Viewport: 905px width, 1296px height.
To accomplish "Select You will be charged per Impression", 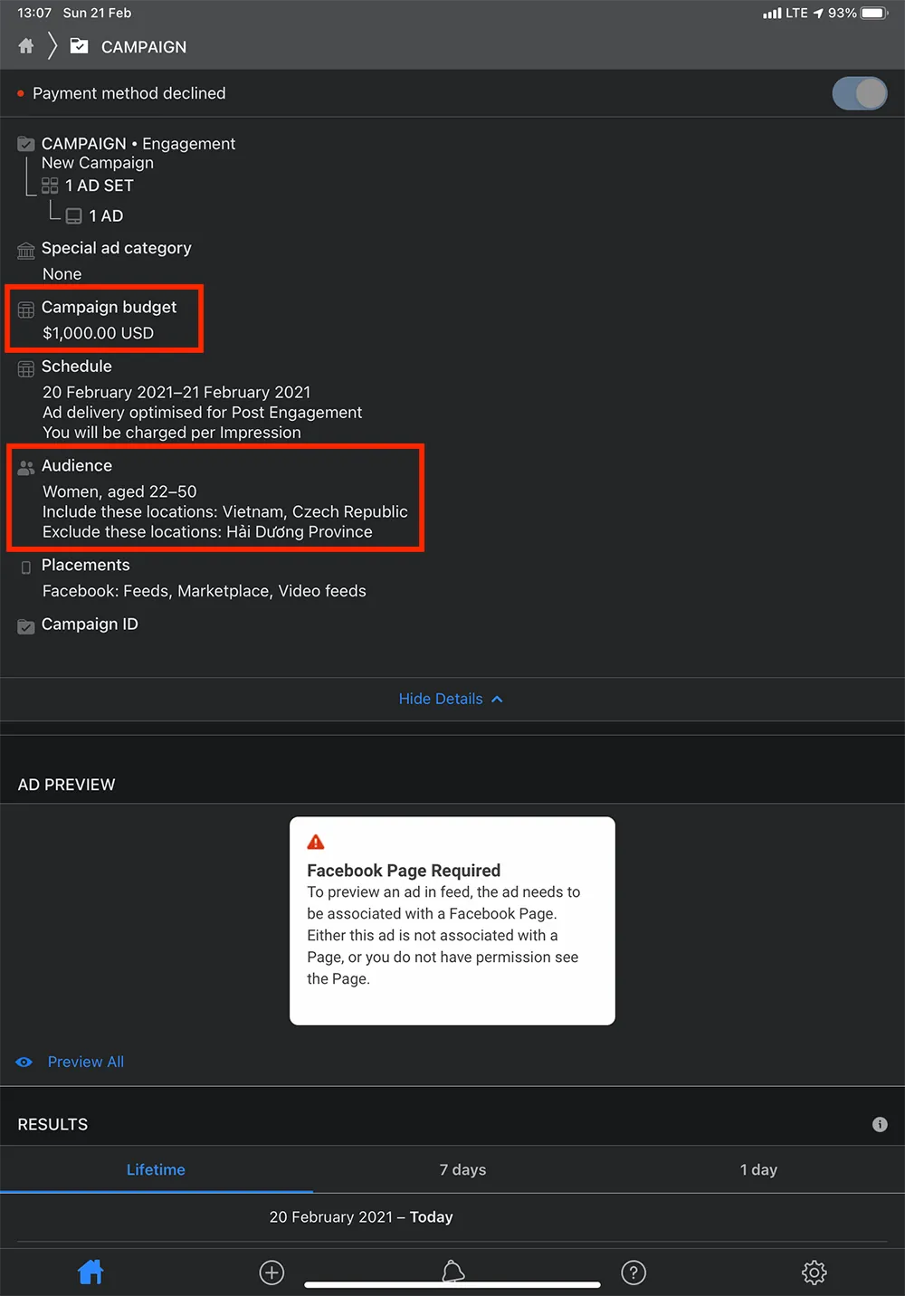I will pyautogui.click(x=172, y=433).
